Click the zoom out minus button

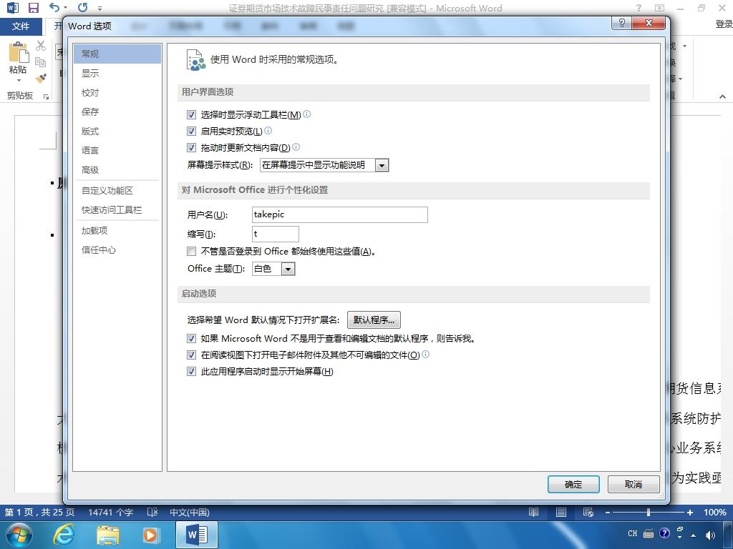click(607, 513)
